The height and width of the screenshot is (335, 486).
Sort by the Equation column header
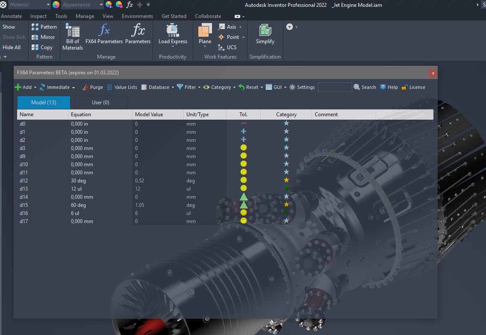tap(100, 115)
